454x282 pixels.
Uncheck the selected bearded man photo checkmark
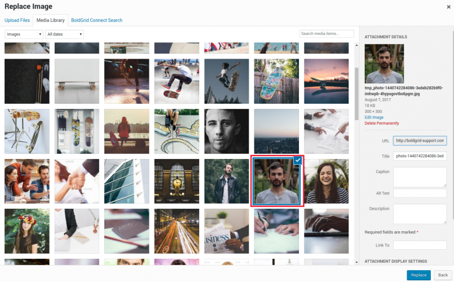pyautogui.click(x=298, y=161)
